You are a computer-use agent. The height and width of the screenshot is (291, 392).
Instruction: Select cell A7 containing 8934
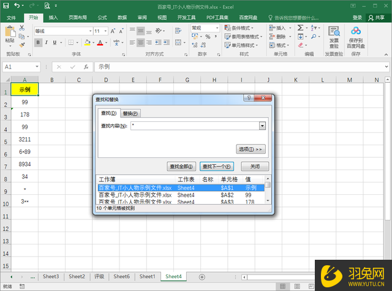[24, 164]
